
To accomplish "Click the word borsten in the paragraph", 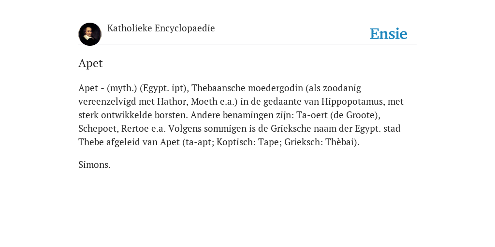I will click(171, 115).
